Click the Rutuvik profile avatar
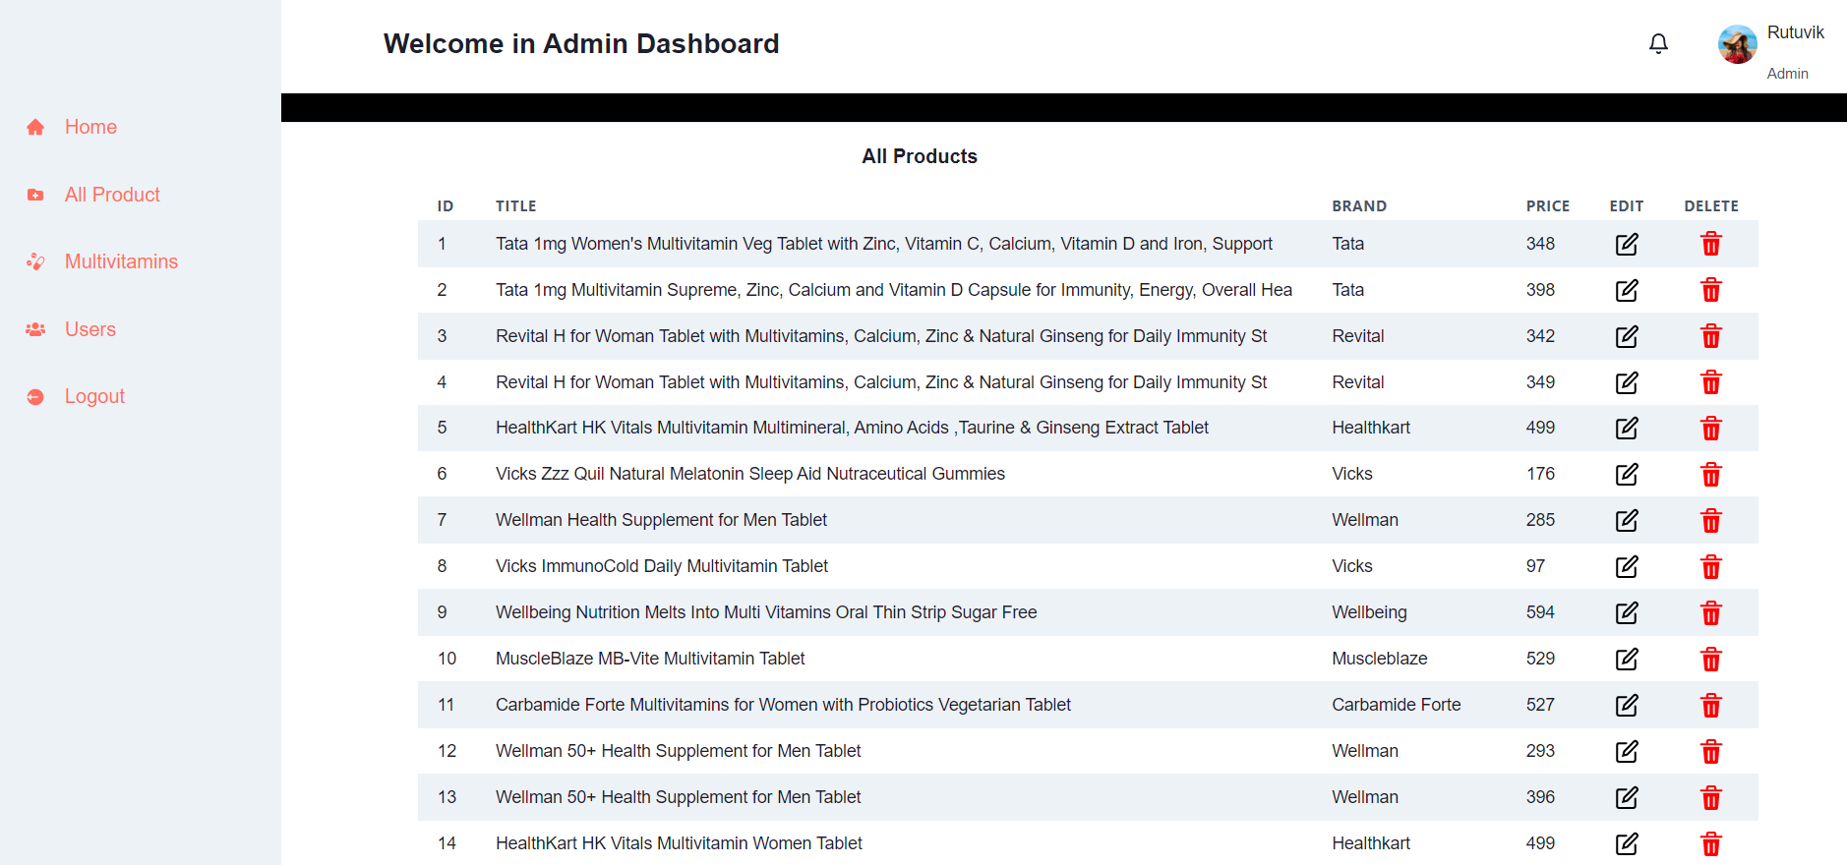Screen dimensions: 1847x865 coord(1737,44)
